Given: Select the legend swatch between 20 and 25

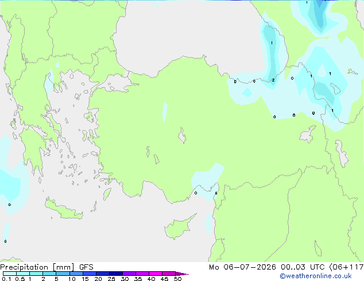Looking at the screenshot, I should (x=103, y=274).
